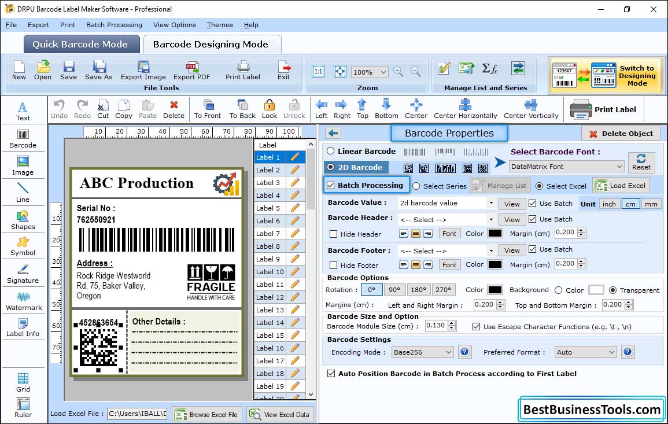668x424 pixels.
Task: Expand the Barcode Header select dropdown
Action: (491, 219)
